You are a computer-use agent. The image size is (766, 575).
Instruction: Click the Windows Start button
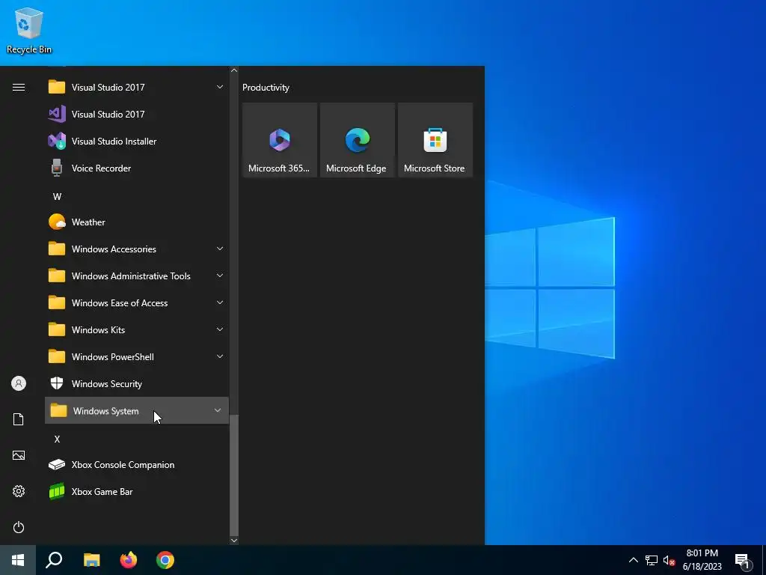click(18, 560)
